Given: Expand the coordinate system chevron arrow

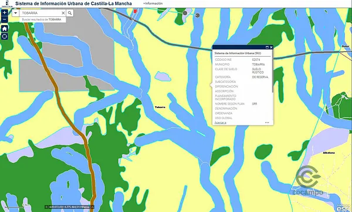Looking at the screenshot, I should coord(92,207).
